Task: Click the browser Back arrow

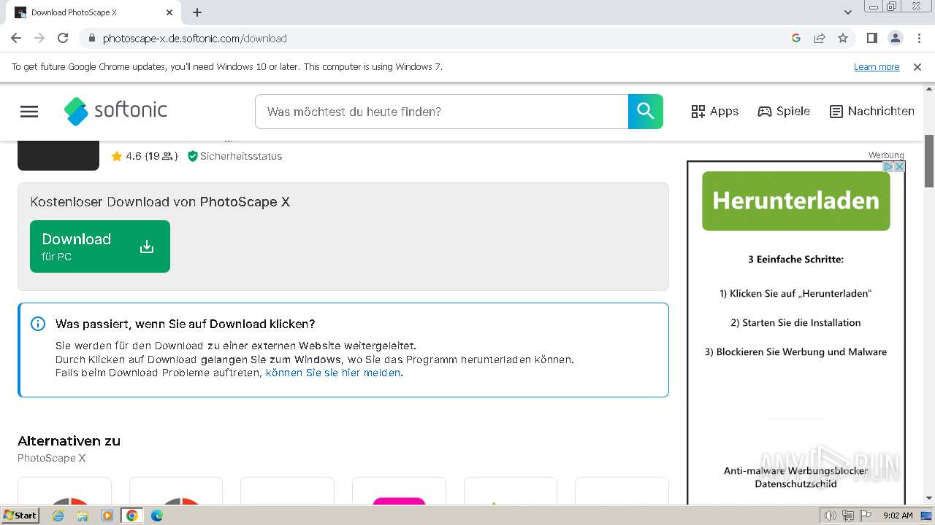Action: pos(16,38)
